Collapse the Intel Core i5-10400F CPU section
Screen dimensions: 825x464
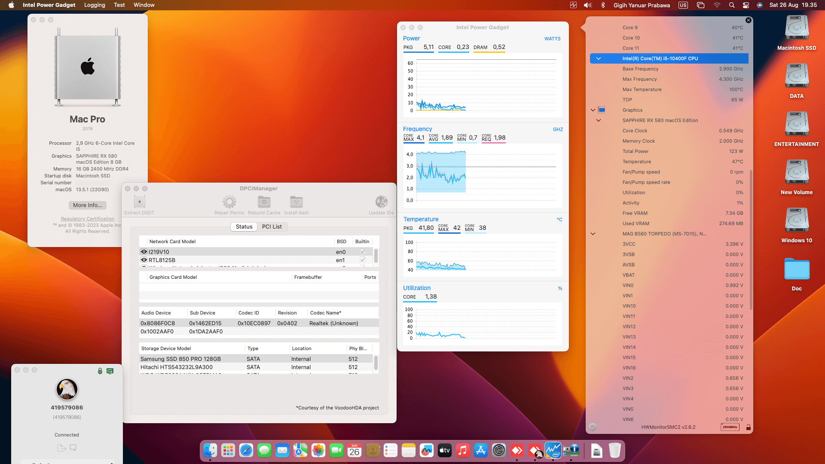click(x=598, y=58)
